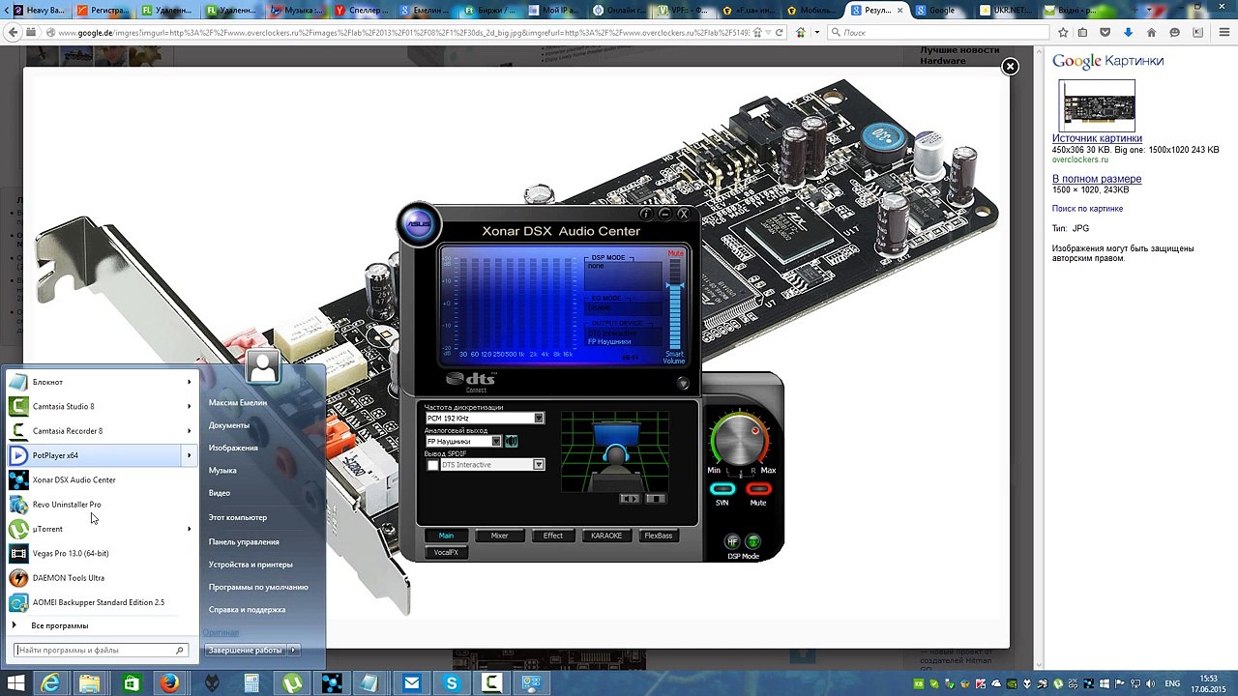Open Camtasia Recorder 8 from Start menu

click(102, 431)
